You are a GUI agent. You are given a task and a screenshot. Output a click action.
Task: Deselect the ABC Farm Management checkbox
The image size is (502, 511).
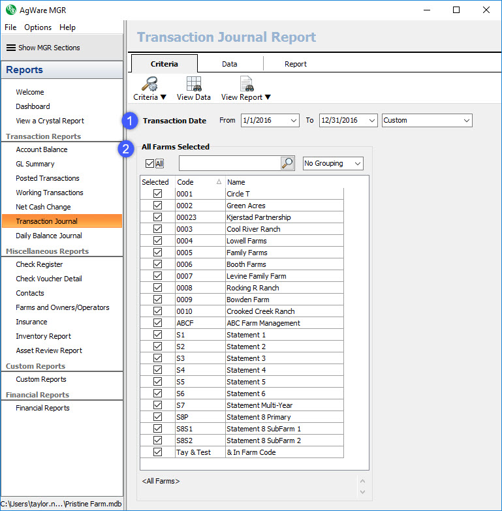157,323
